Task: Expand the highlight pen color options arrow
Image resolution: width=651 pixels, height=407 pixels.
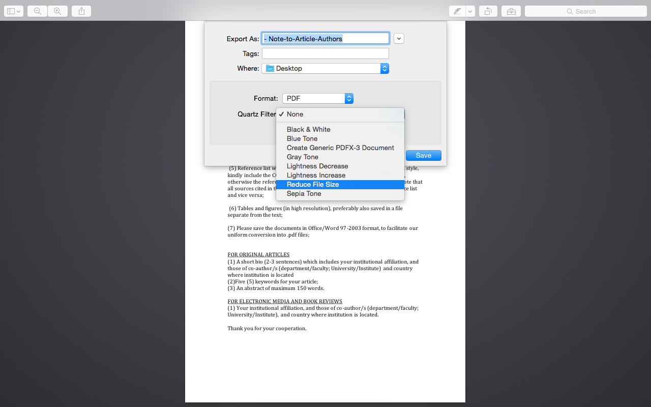Action: point(470,11)
